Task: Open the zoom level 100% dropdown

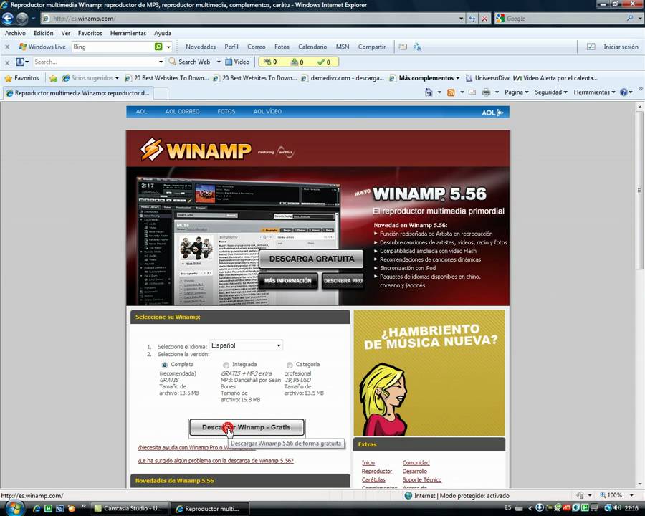Action: click(632, 495)
